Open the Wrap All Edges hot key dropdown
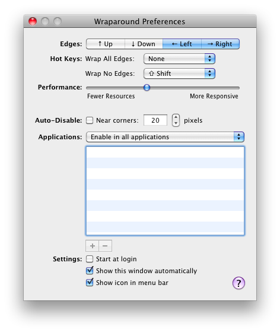Screen dimensions: 280x333 pos(179,59)
